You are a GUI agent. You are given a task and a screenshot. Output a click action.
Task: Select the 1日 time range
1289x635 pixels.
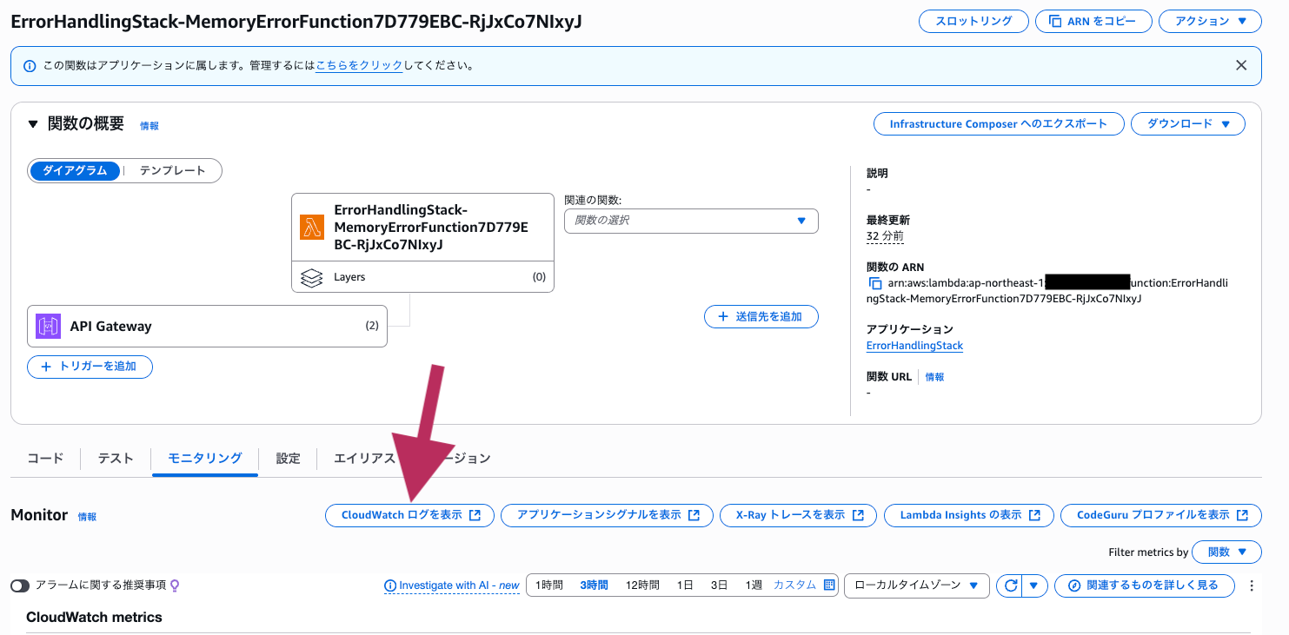pos(685,585)
